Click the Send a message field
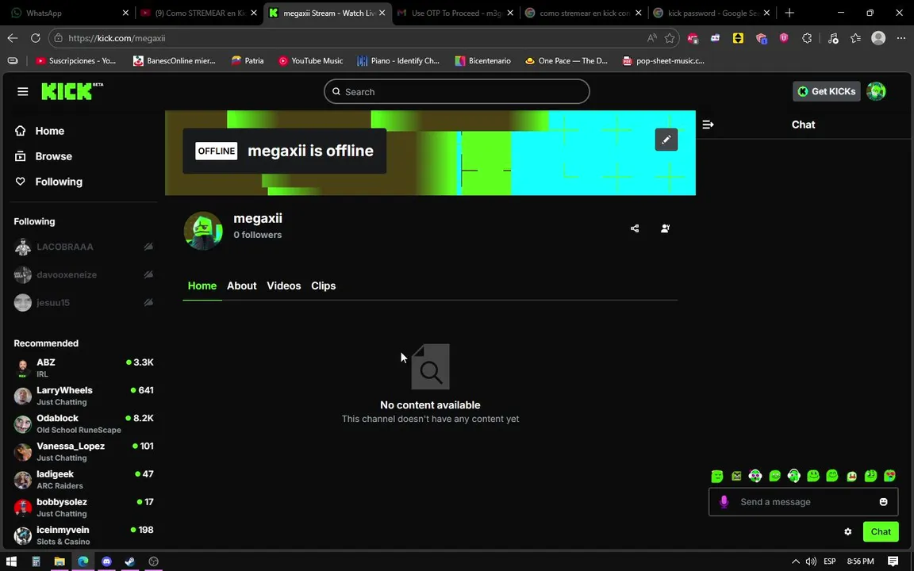This screenshot has height=571, width=914. (x=803, y=502)
